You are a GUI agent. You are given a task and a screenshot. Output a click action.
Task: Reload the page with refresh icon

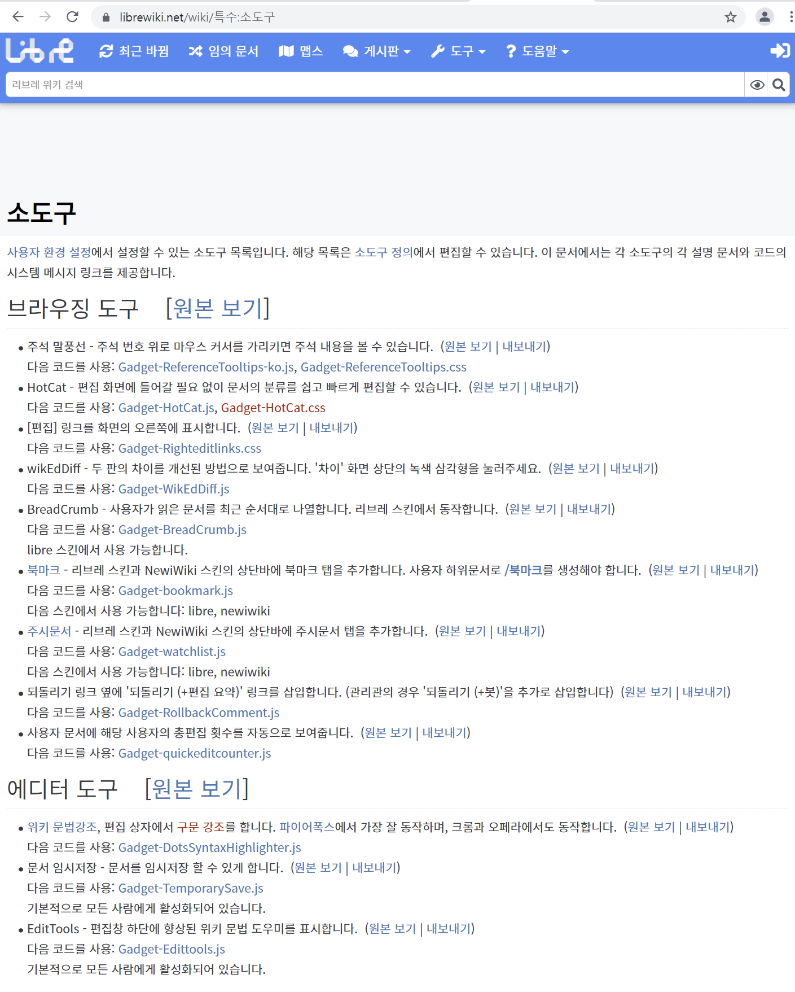point(72,17)
